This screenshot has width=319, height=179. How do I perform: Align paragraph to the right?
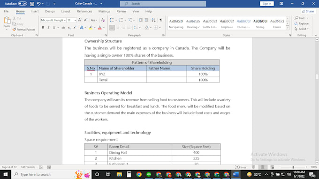[123, 28]
